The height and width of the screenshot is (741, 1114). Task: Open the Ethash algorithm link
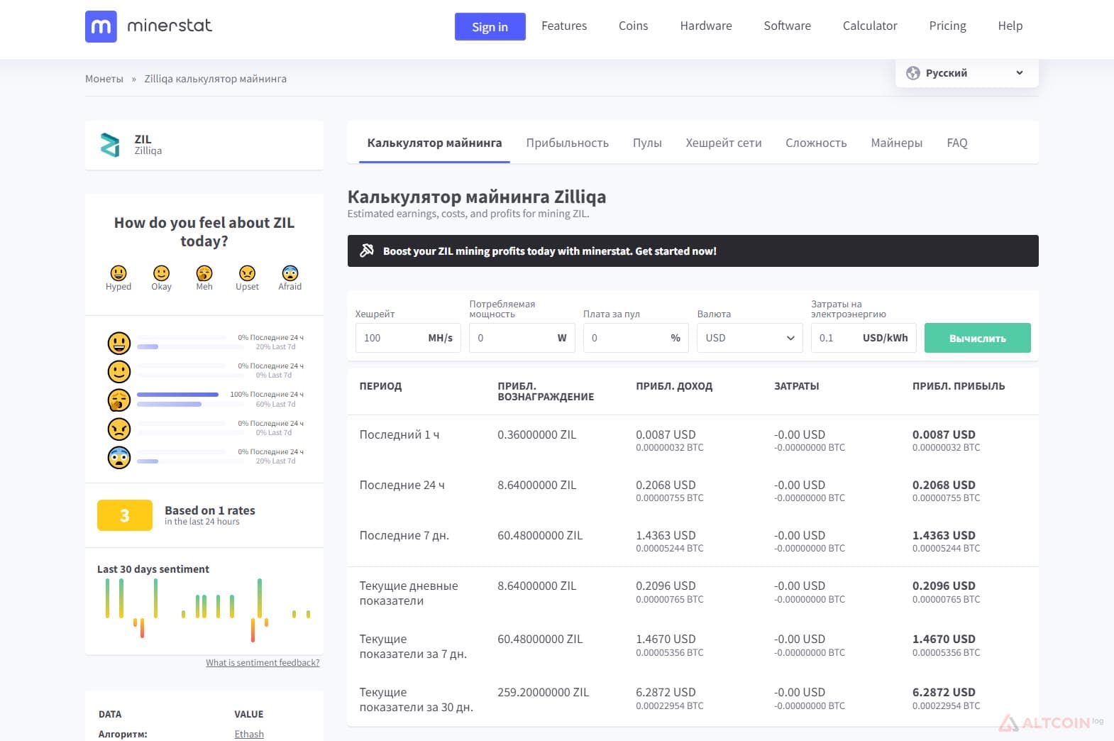pyautogui.click(x=249, y=734)
